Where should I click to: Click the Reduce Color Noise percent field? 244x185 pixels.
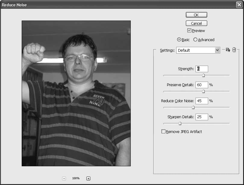[x=202, y=101]
